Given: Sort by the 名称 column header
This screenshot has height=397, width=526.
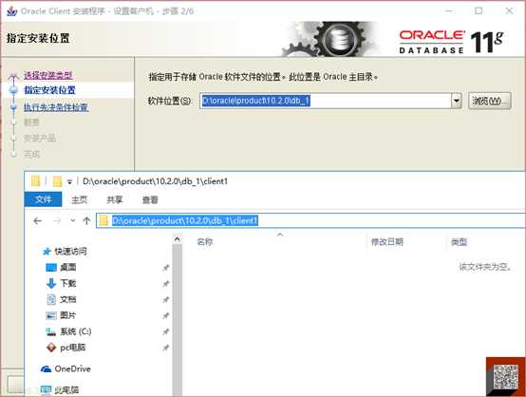Looking at the screenshot, I should click(x=205, y=241).
